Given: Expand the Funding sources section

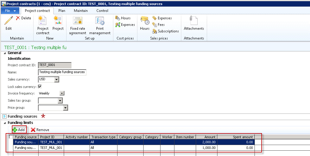Looking at the screenshot, I should (4, 116).
